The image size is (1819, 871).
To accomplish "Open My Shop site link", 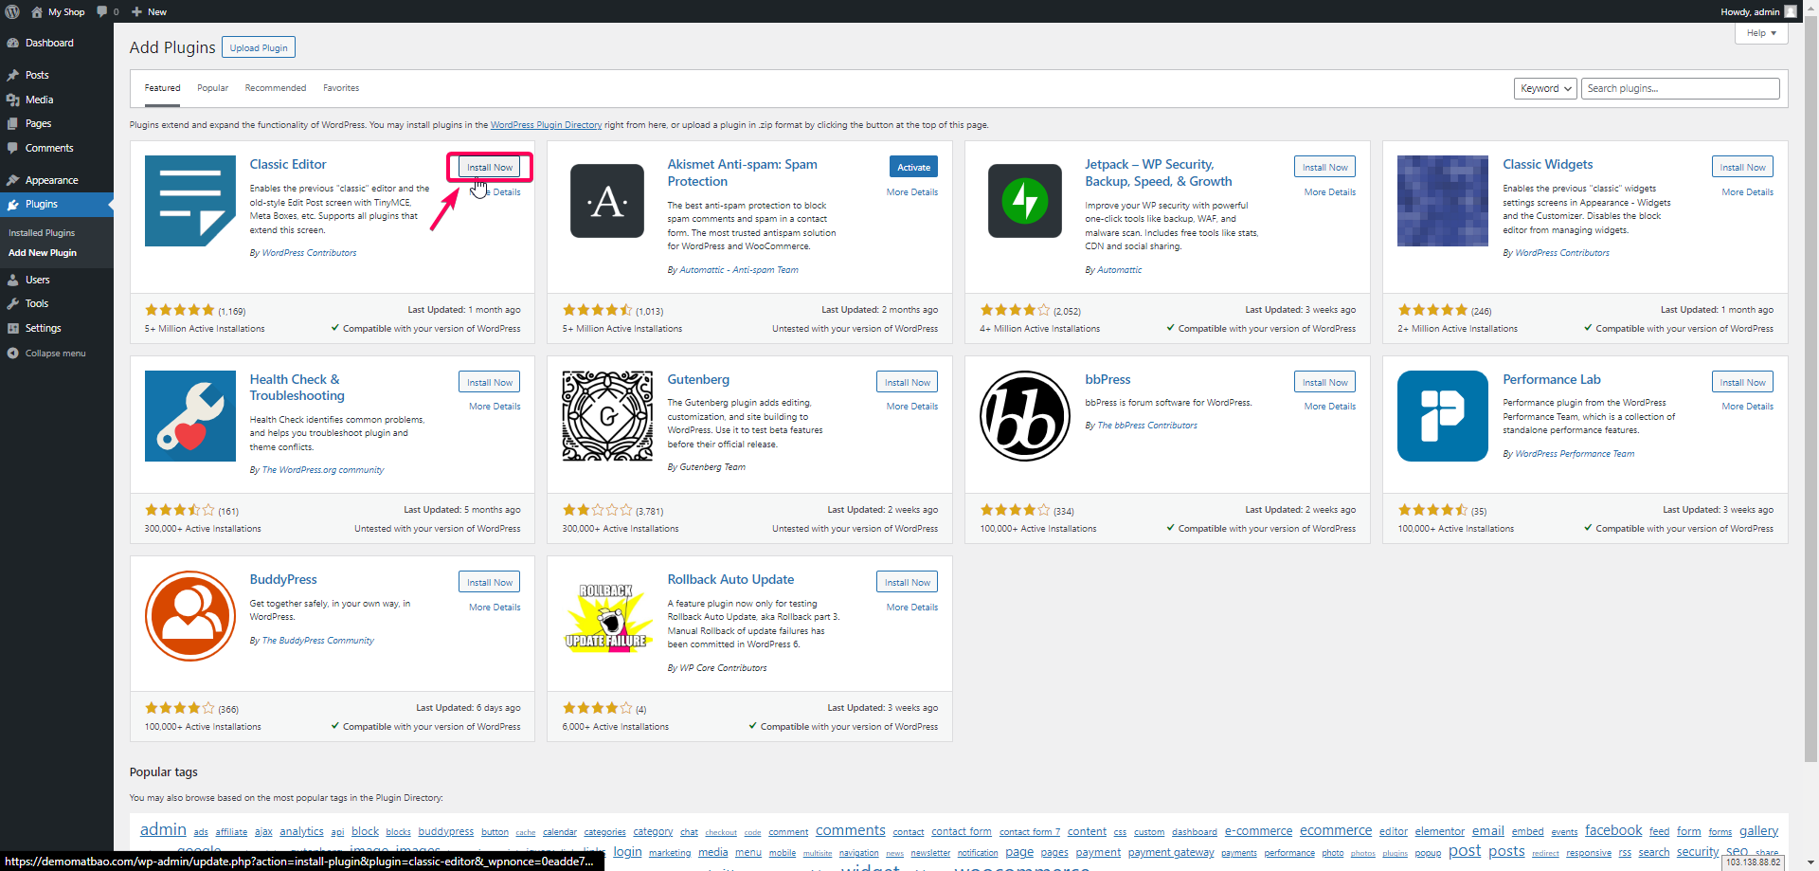I will click(58, 11).
